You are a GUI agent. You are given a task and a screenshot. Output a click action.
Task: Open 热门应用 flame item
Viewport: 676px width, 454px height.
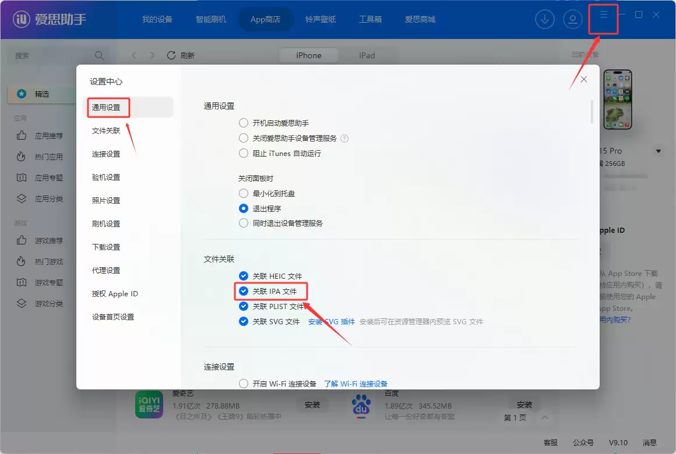pyautogui.click(x=40, y=157)
